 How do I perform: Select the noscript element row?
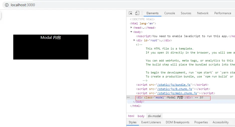point(185,36)
